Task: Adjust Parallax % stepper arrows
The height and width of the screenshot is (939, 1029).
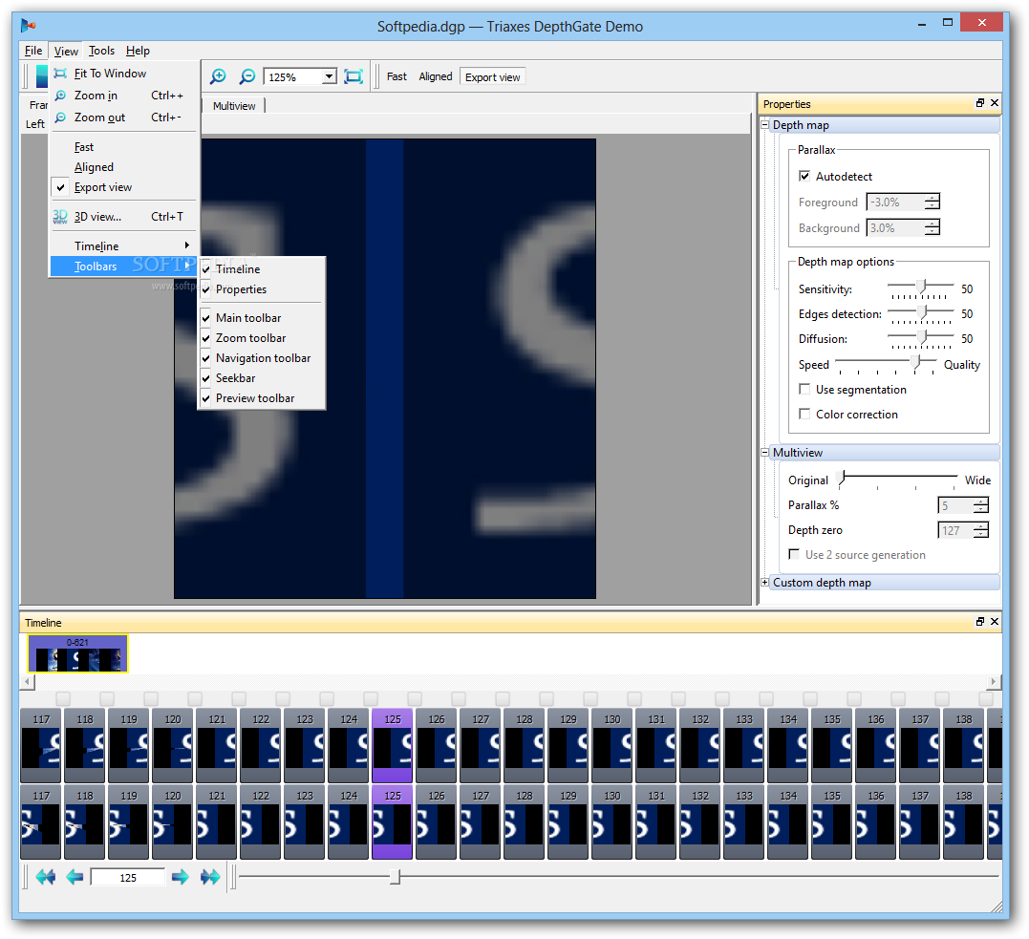Action: coord(980,505)
